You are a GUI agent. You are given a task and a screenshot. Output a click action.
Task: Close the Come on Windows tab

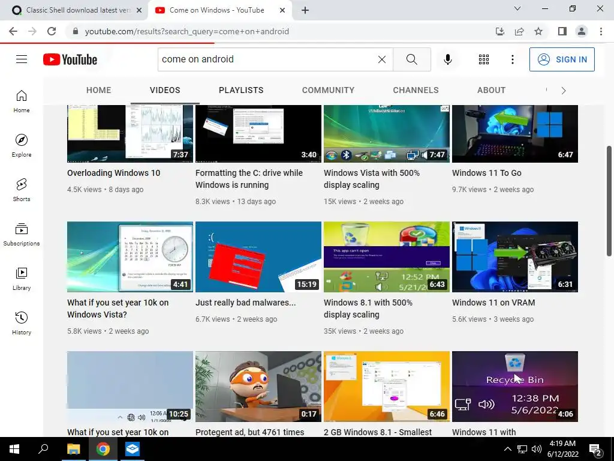point(282,10)
